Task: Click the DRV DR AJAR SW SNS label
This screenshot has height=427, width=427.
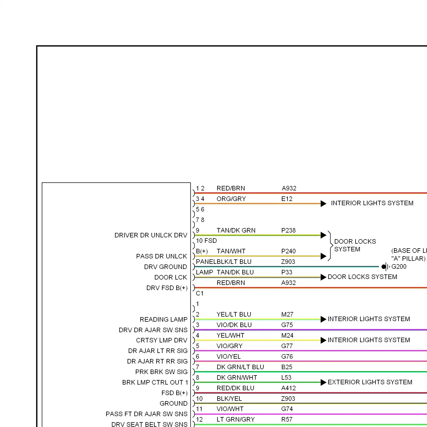Action: coord(153,330)
